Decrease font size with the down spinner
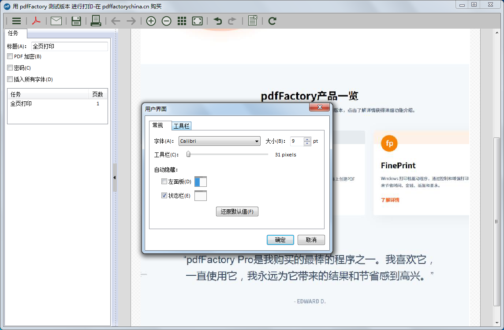Image resolution: width=504 pixels, height=330 pixels. pyautogui.click(x=307, y=143)
